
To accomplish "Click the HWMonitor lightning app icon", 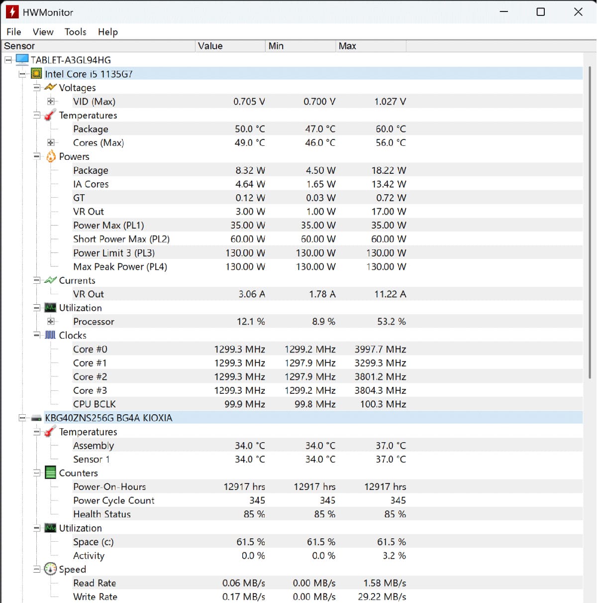I will 12,12.
